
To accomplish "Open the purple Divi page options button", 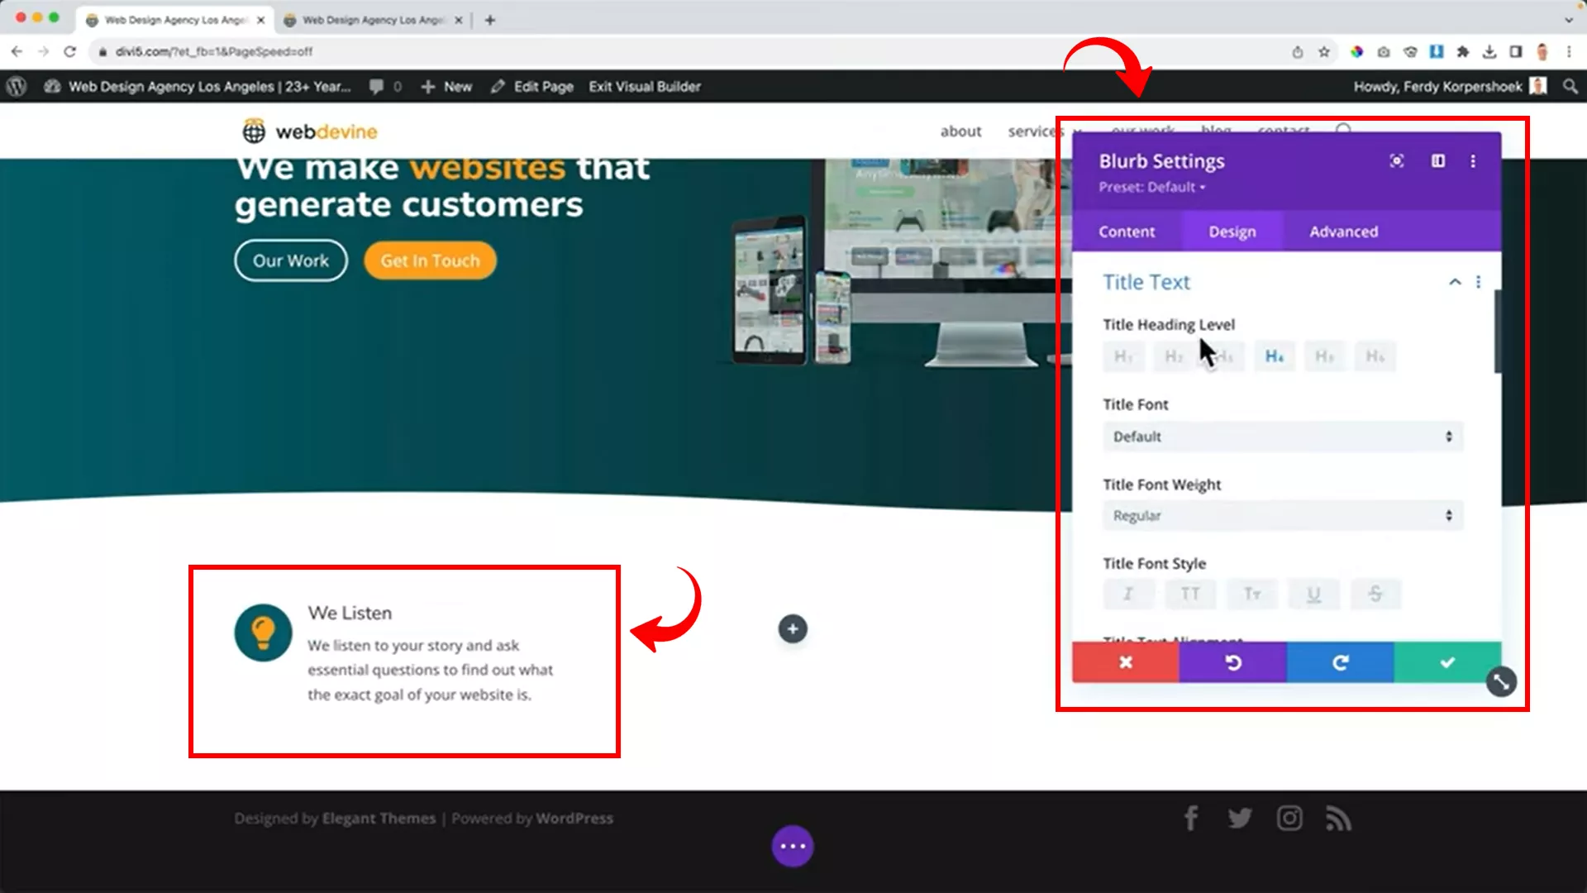I will (793, 846).
